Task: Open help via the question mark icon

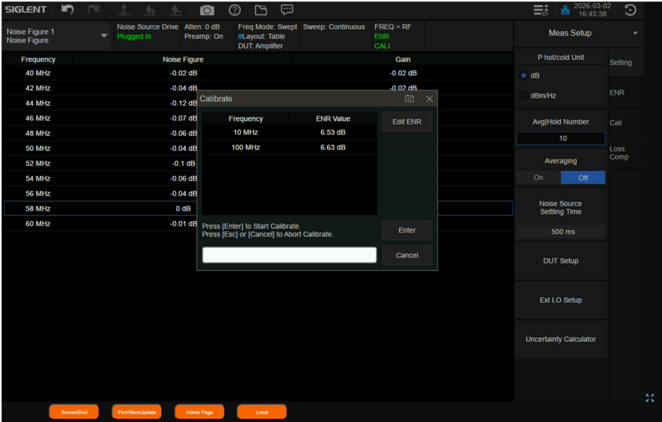Action: (x=234, y=10)
